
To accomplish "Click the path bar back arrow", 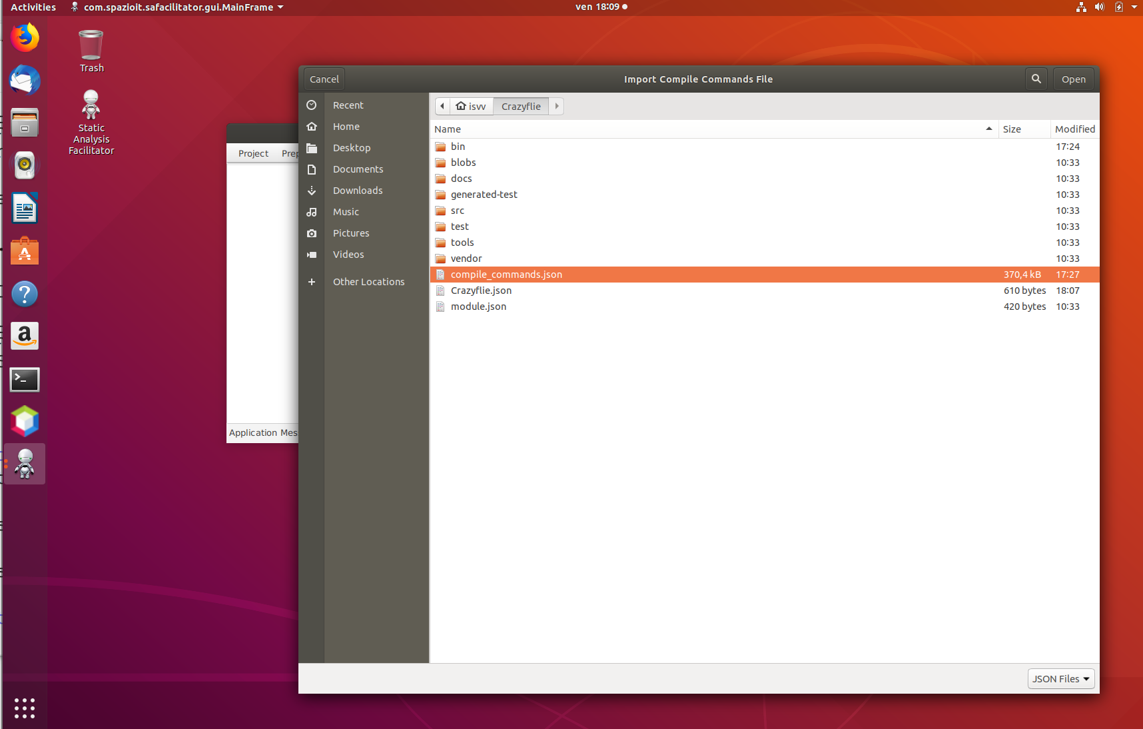I will tap(442, 106).
